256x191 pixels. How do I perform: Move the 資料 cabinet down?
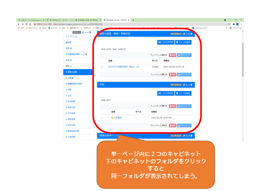coord(189,85)
